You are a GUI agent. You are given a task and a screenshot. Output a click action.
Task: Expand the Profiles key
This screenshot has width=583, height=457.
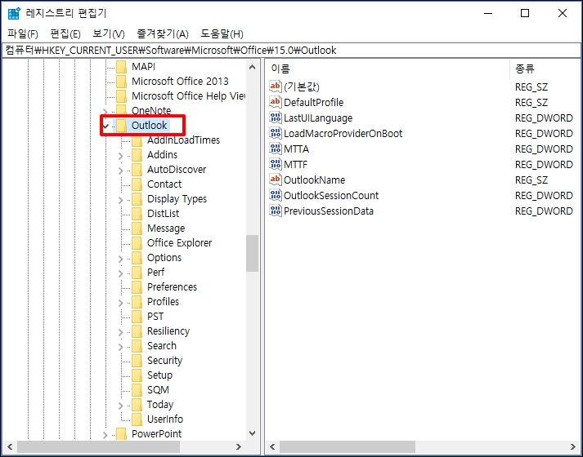point(120,303)
